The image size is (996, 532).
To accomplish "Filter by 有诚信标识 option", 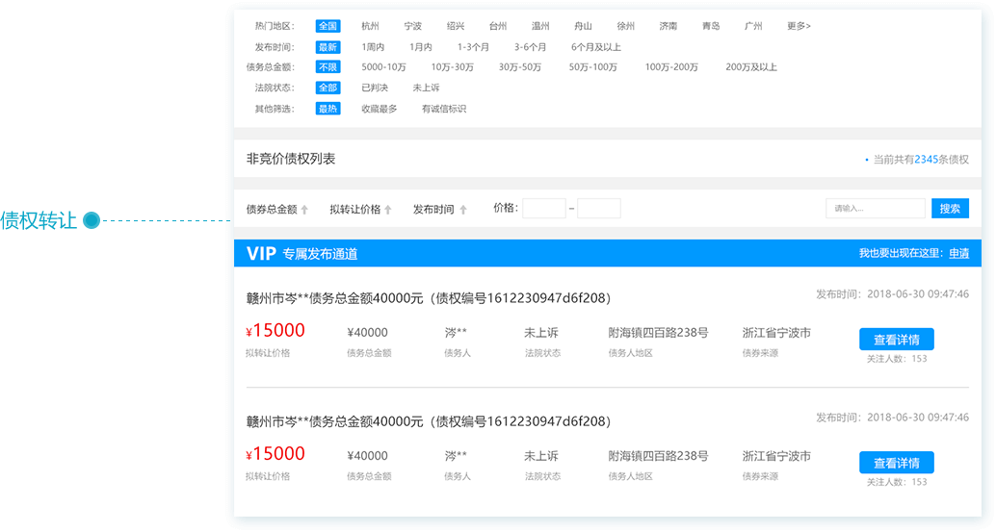I will coord(443,109).
